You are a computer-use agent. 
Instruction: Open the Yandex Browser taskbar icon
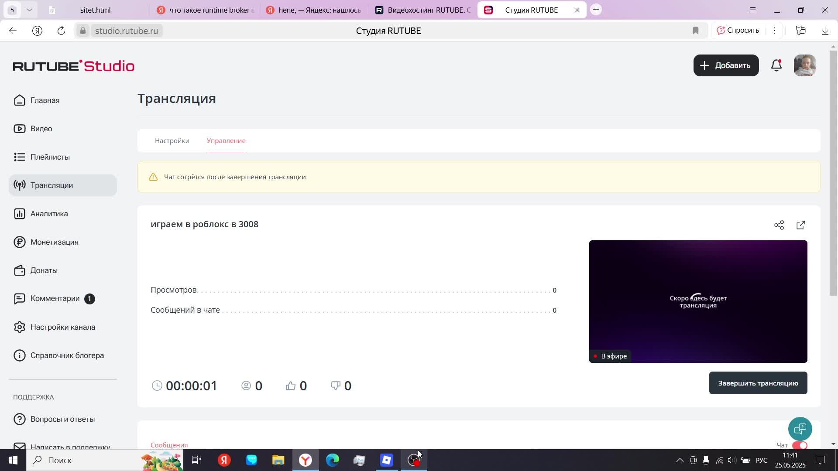click(305, 460)
